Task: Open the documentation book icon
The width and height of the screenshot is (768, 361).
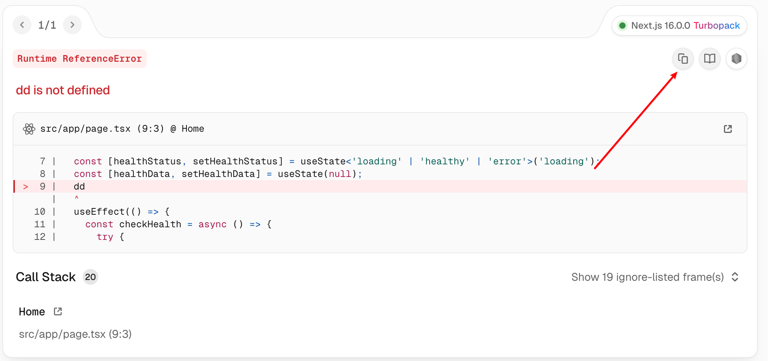Action: tap(709, 59)
